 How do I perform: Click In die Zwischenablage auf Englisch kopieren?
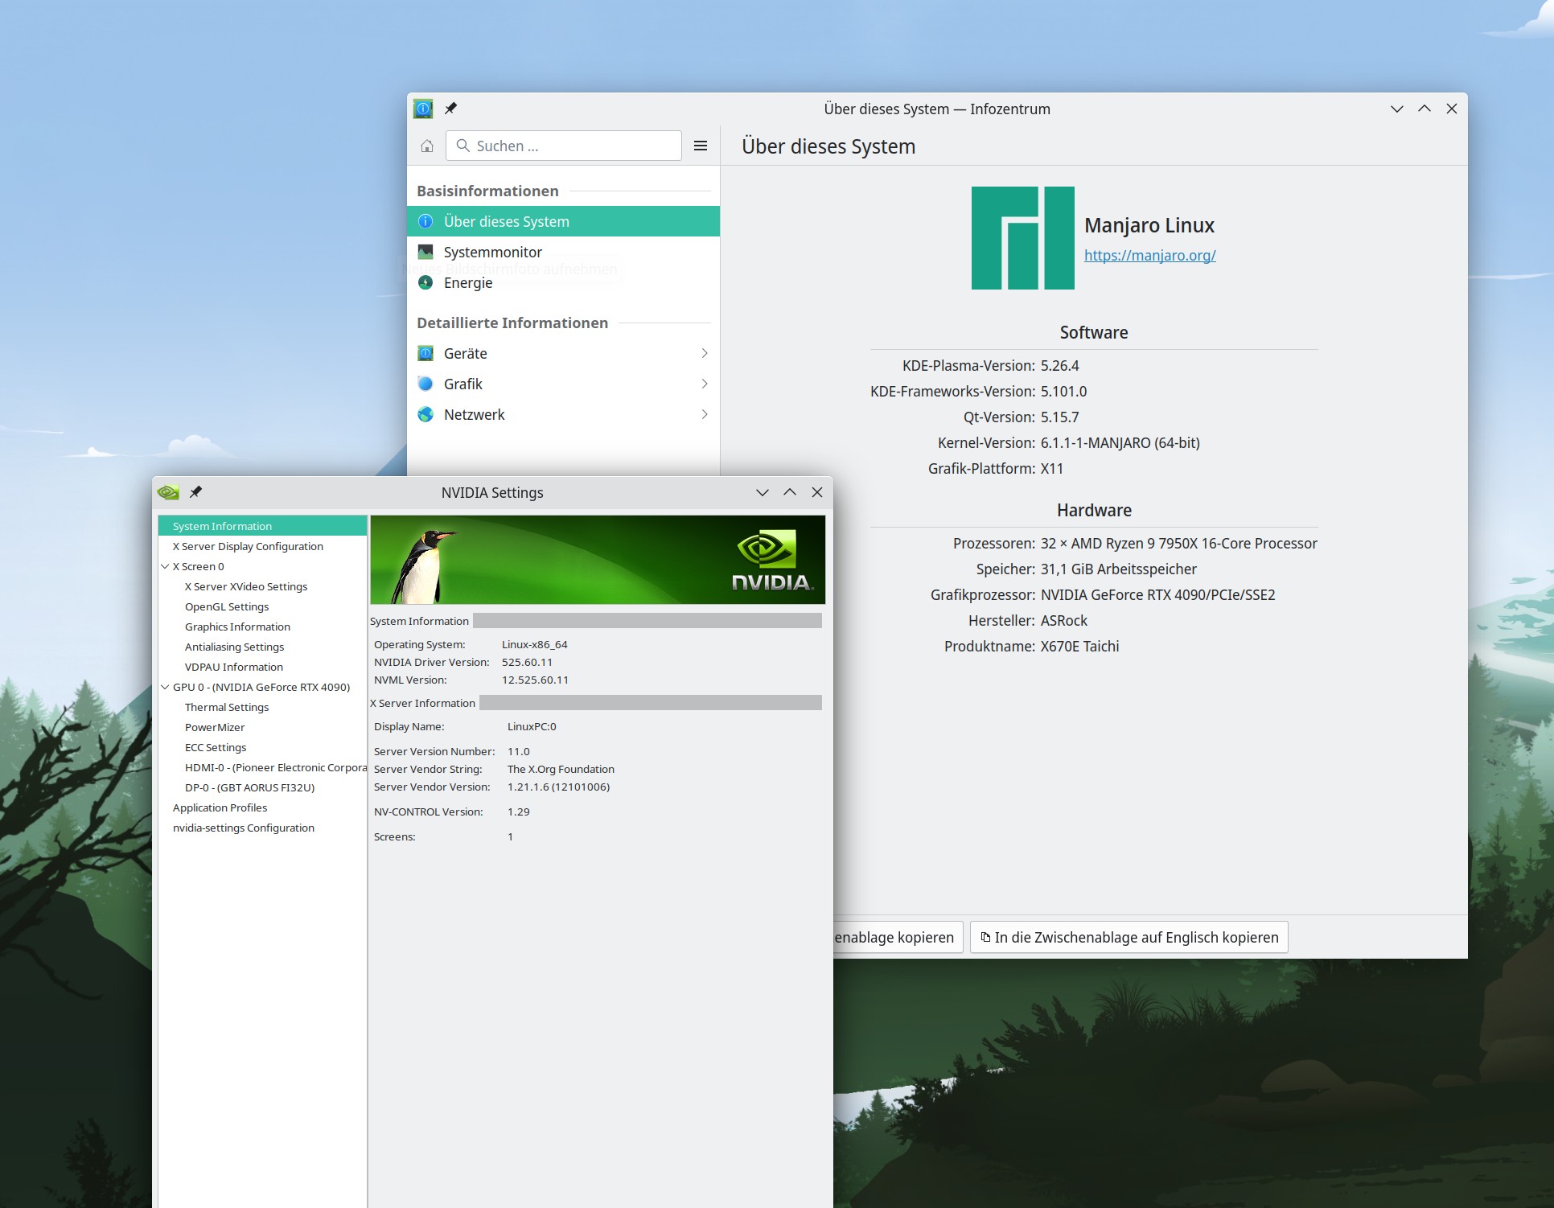1128,938
